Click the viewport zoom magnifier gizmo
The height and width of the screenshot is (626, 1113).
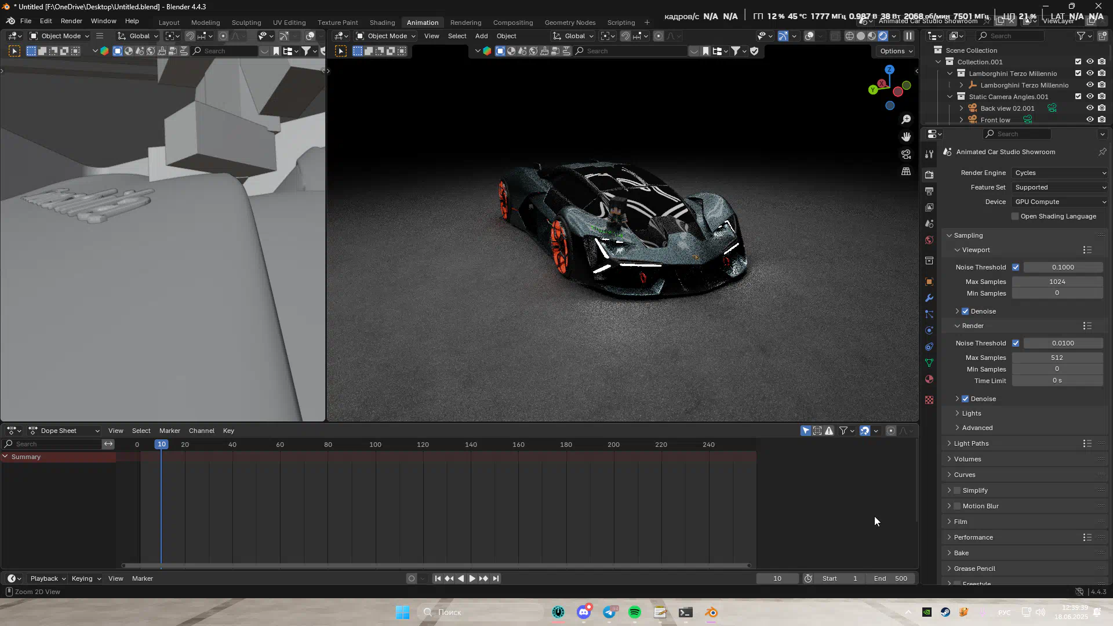(x=906, y=119)
